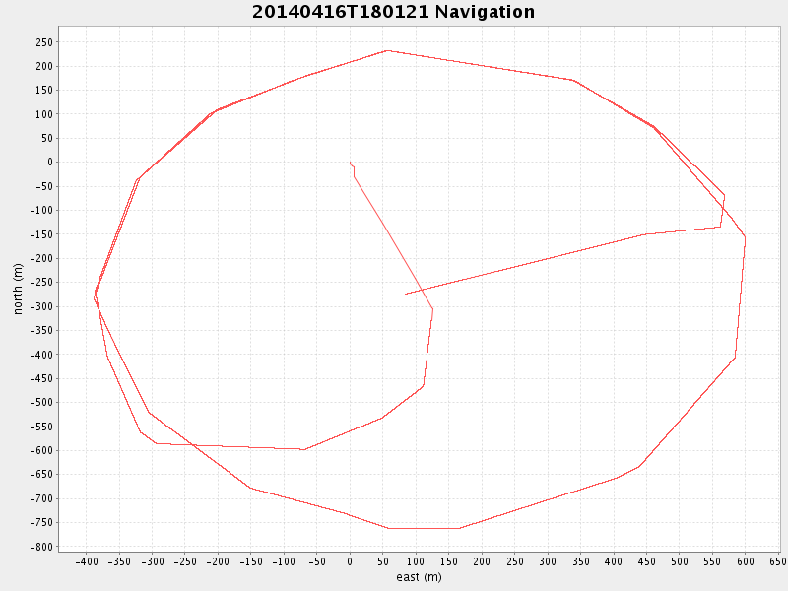This screenshot has height=591, width=788.
Task: Click the "east (m)" x-axis label
Action: [419, 577]
